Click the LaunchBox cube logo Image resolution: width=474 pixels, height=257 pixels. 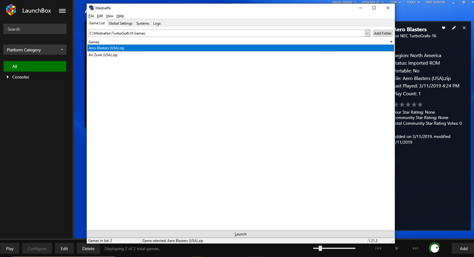click(x=11, y=10)
